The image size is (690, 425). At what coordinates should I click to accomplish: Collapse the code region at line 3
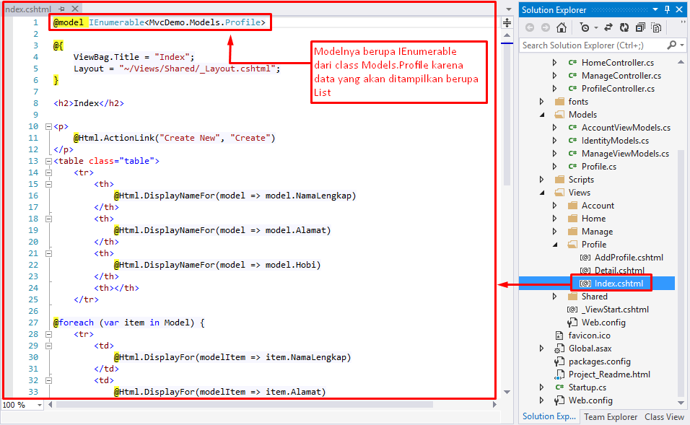coord(48,45)
